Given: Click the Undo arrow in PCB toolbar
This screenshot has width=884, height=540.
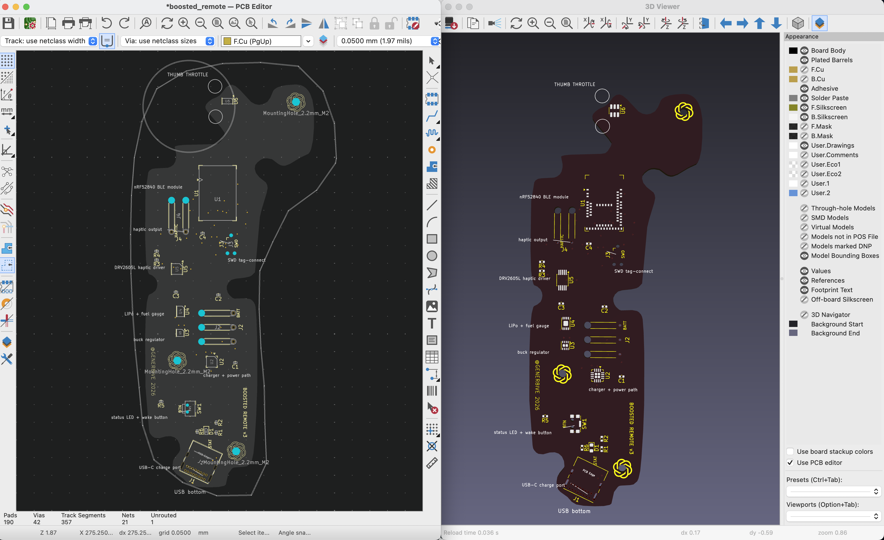Looking at the screenshot, I should [106, 23].
